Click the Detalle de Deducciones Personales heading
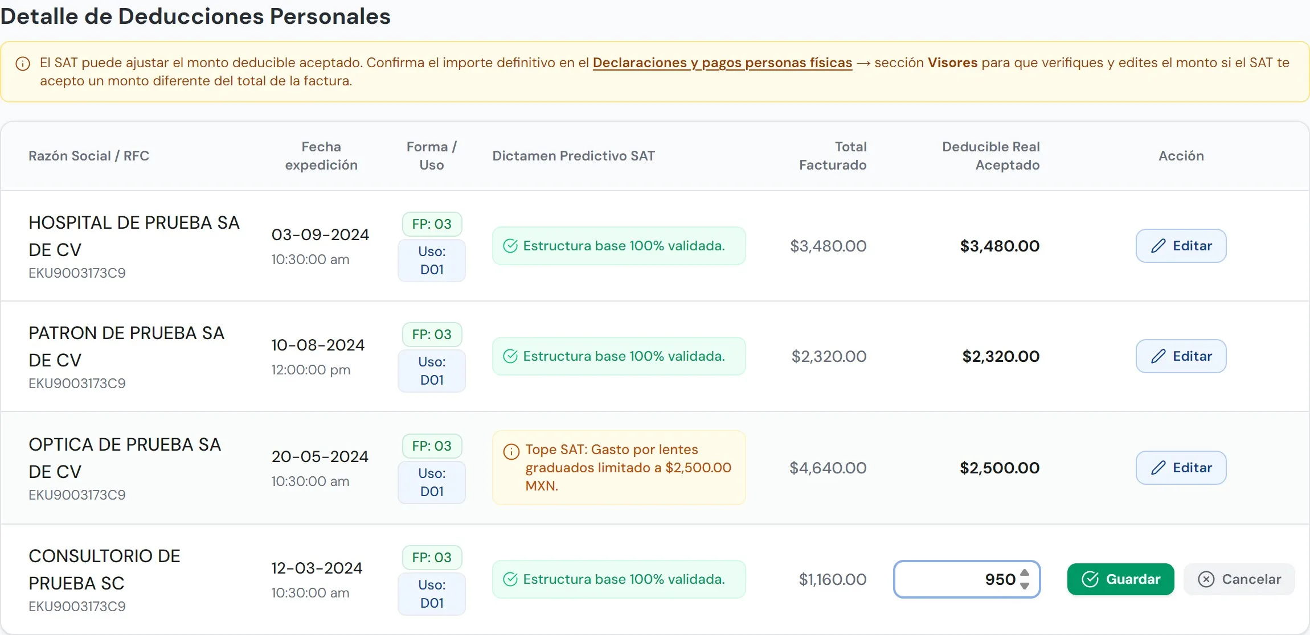 pos(195,16)
